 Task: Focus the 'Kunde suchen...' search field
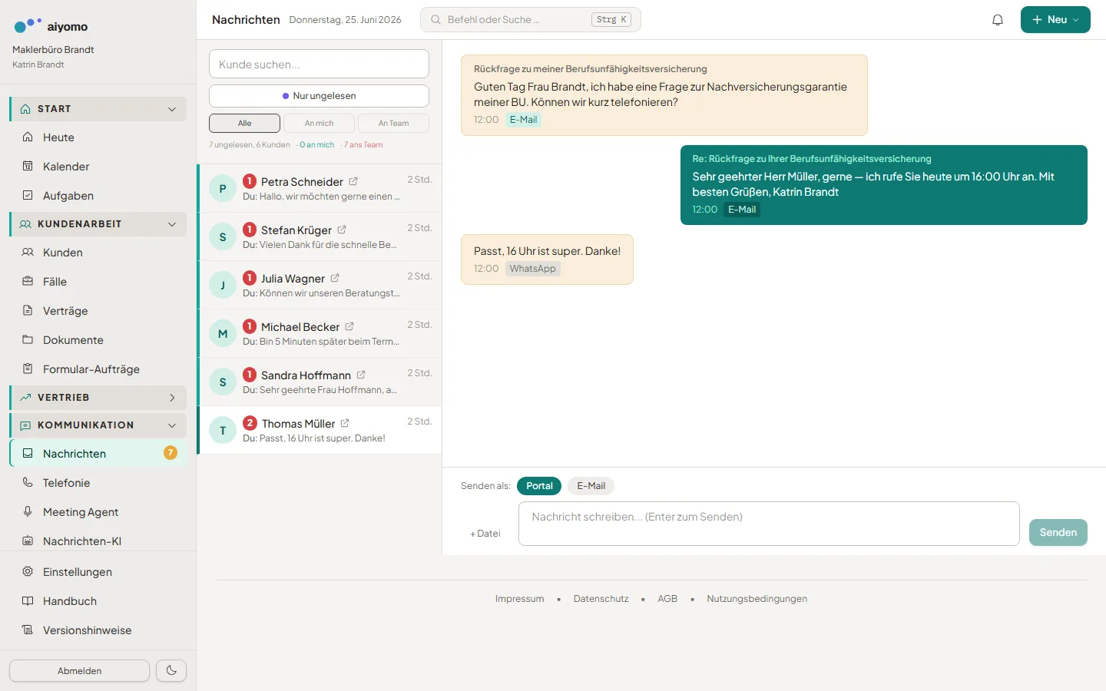coord(319,64)
